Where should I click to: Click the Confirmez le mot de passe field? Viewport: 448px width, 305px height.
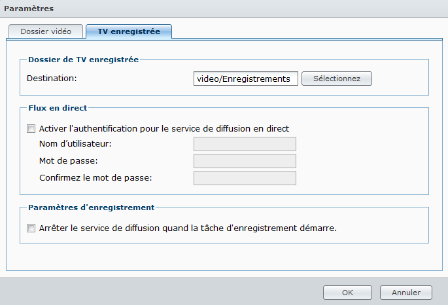pos(245,178)
